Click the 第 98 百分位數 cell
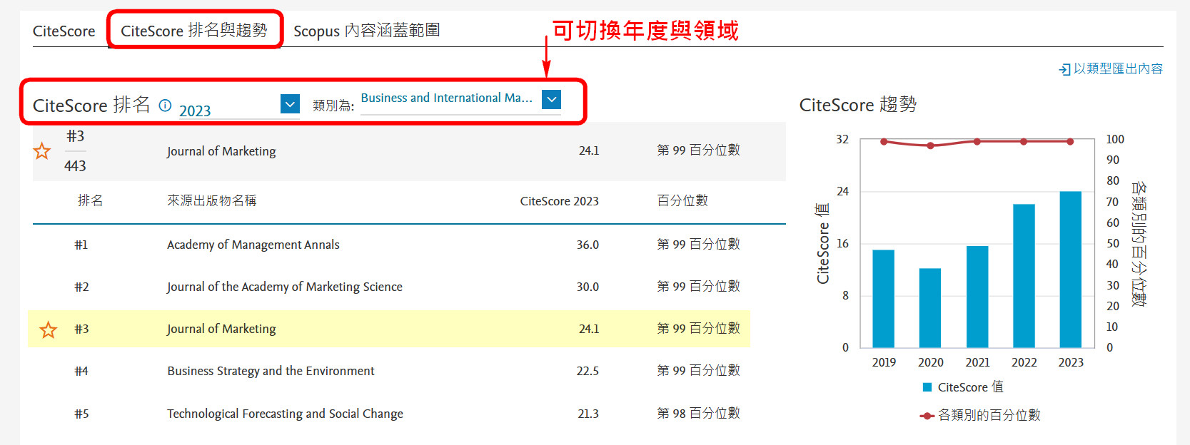Image resolution: width=1190 pixels, height=445 pixels. pos(698,413)
